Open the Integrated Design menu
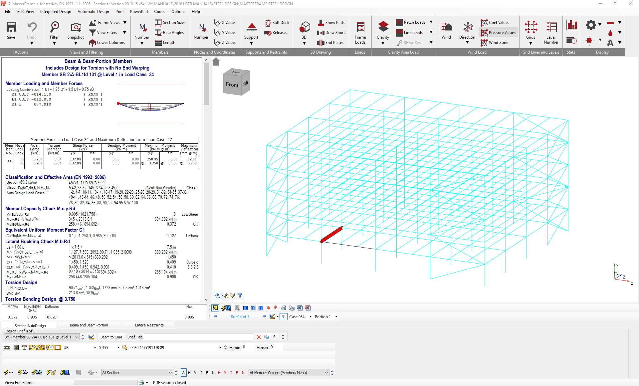This screenshot has height=386, width=639. (x=55, y=12)
